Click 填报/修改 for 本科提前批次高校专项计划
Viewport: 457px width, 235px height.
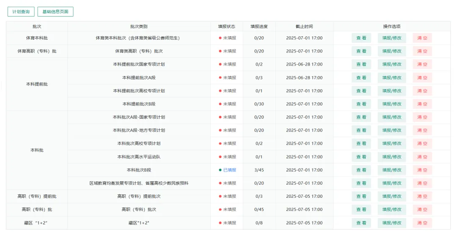coord(391,91)
